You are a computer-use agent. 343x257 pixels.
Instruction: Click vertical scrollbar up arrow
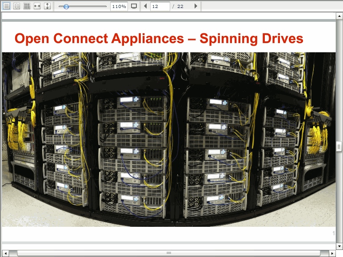[x=339, y=16]
